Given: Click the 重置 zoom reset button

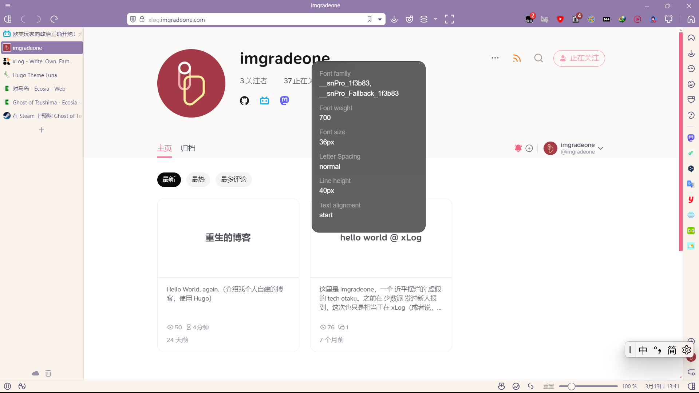Looking at the screenshot, I should (549, 386).
